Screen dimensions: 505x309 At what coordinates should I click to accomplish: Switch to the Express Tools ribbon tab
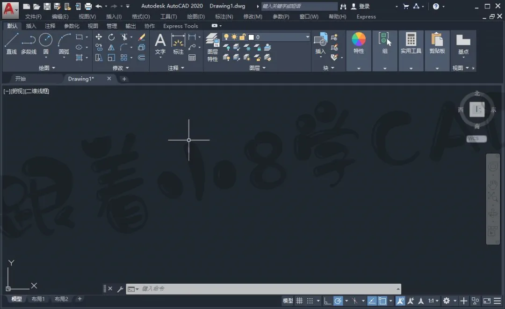click(x=180, y=26)
